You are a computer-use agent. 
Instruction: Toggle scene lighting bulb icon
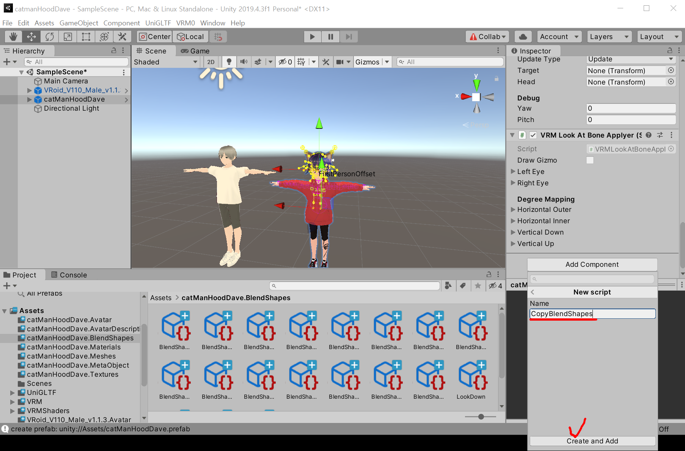(x=229, y=62)
